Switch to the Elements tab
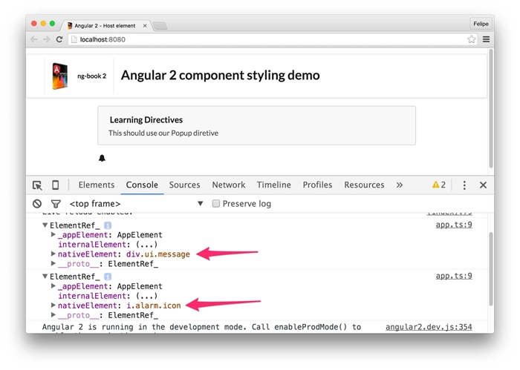 (x=97, y=185)
